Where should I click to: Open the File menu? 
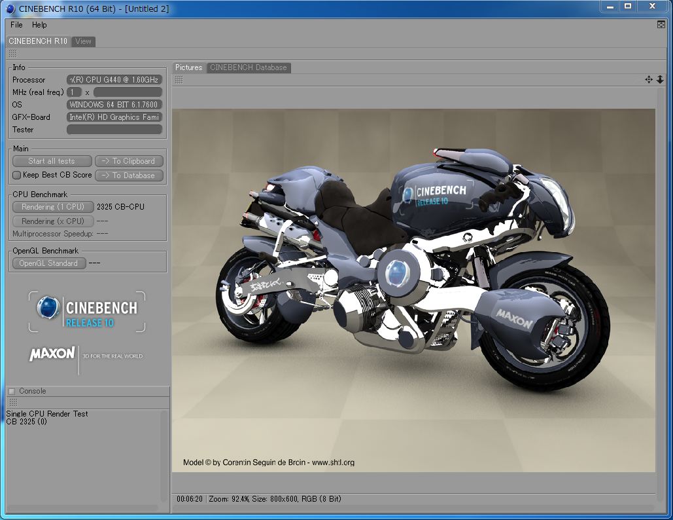16,25
